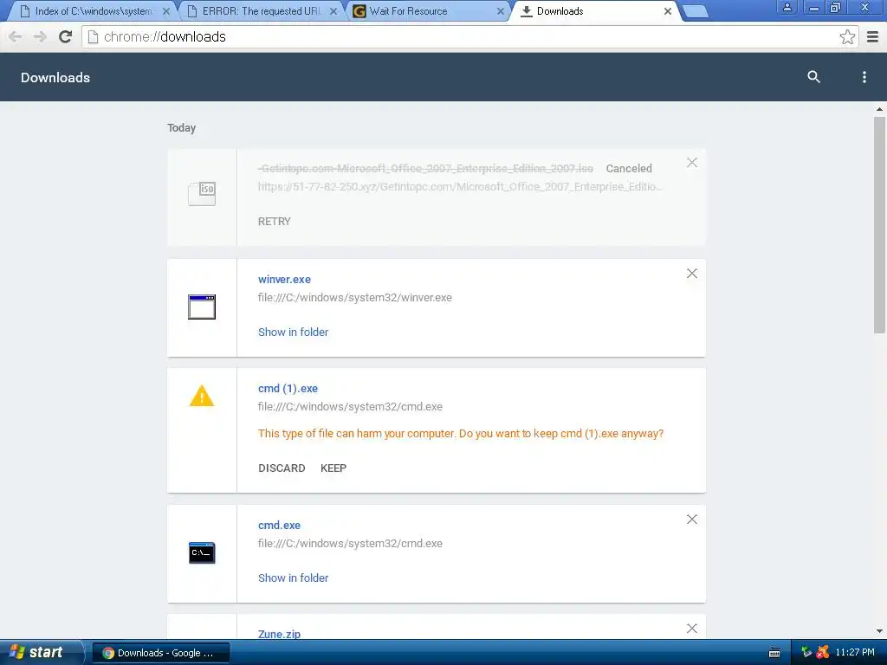Retry the canceled Office iso download
Screen dimensions: 887x665
275,222
